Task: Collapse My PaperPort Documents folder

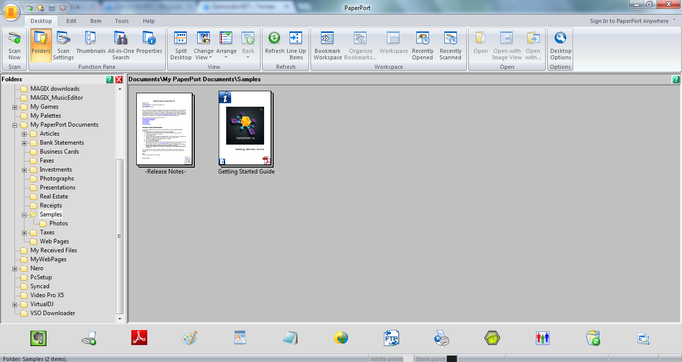Action: (15, 125)
